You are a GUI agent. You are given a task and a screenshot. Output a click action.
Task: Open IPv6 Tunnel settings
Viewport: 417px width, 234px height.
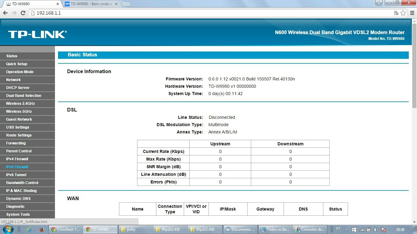[x=27, y=175]
